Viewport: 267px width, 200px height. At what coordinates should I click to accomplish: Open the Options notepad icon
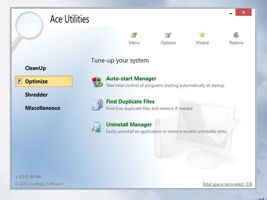click(x=168, y=35)
